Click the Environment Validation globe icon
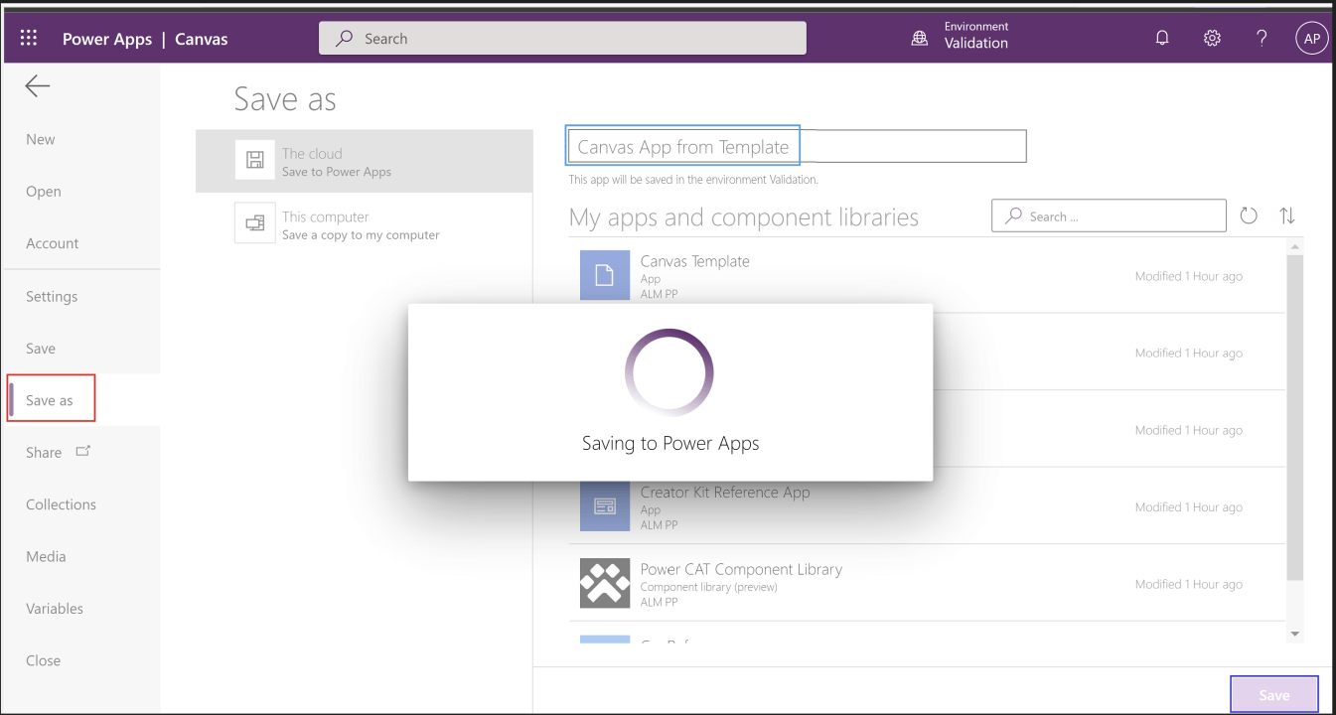1336x715 pixels. [919, 37]
